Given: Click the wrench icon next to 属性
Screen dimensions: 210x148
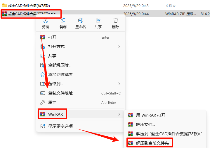Looking at the screenshot, I should [x=43, y=102].
